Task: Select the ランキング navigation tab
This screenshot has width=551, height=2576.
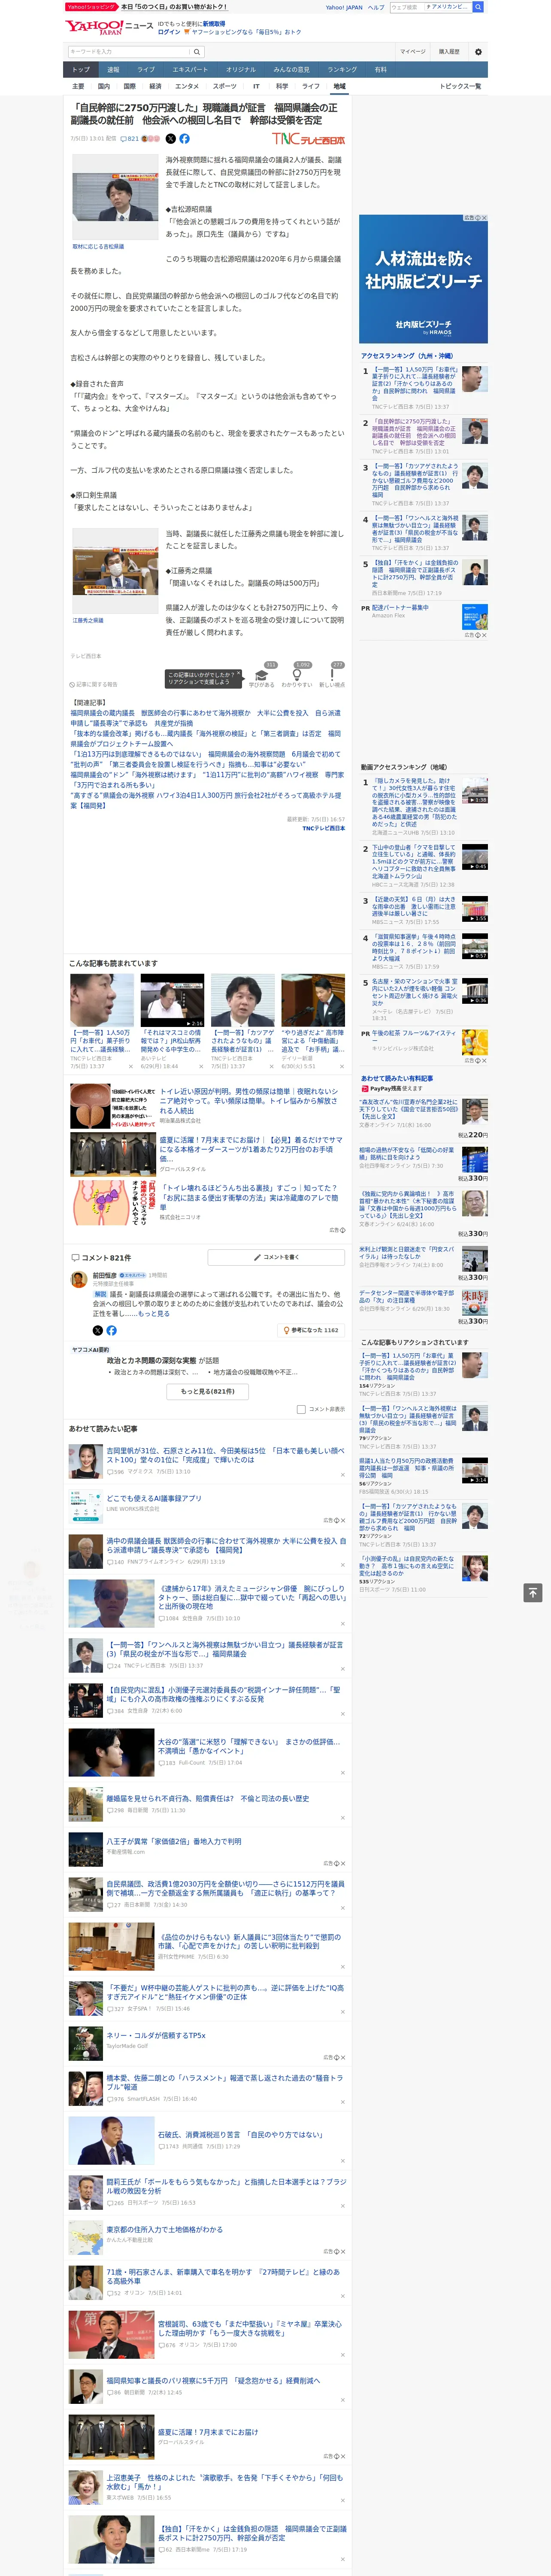Action: click(x=342, y=70)
